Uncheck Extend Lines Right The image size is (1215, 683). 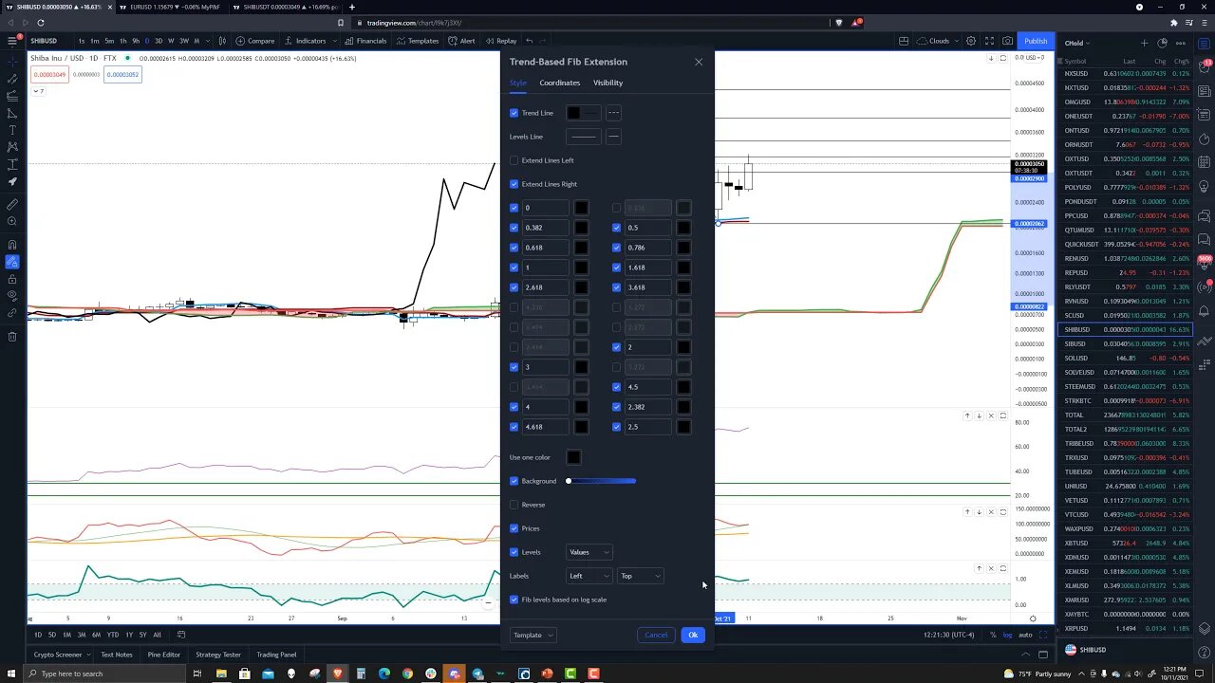point(514,184)
